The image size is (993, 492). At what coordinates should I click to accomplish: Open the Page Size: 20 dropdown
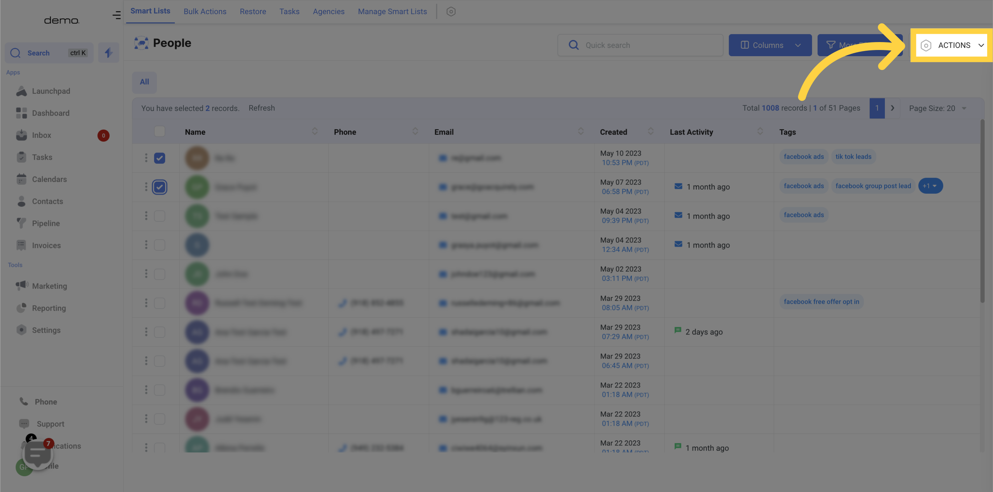(937, 109)
